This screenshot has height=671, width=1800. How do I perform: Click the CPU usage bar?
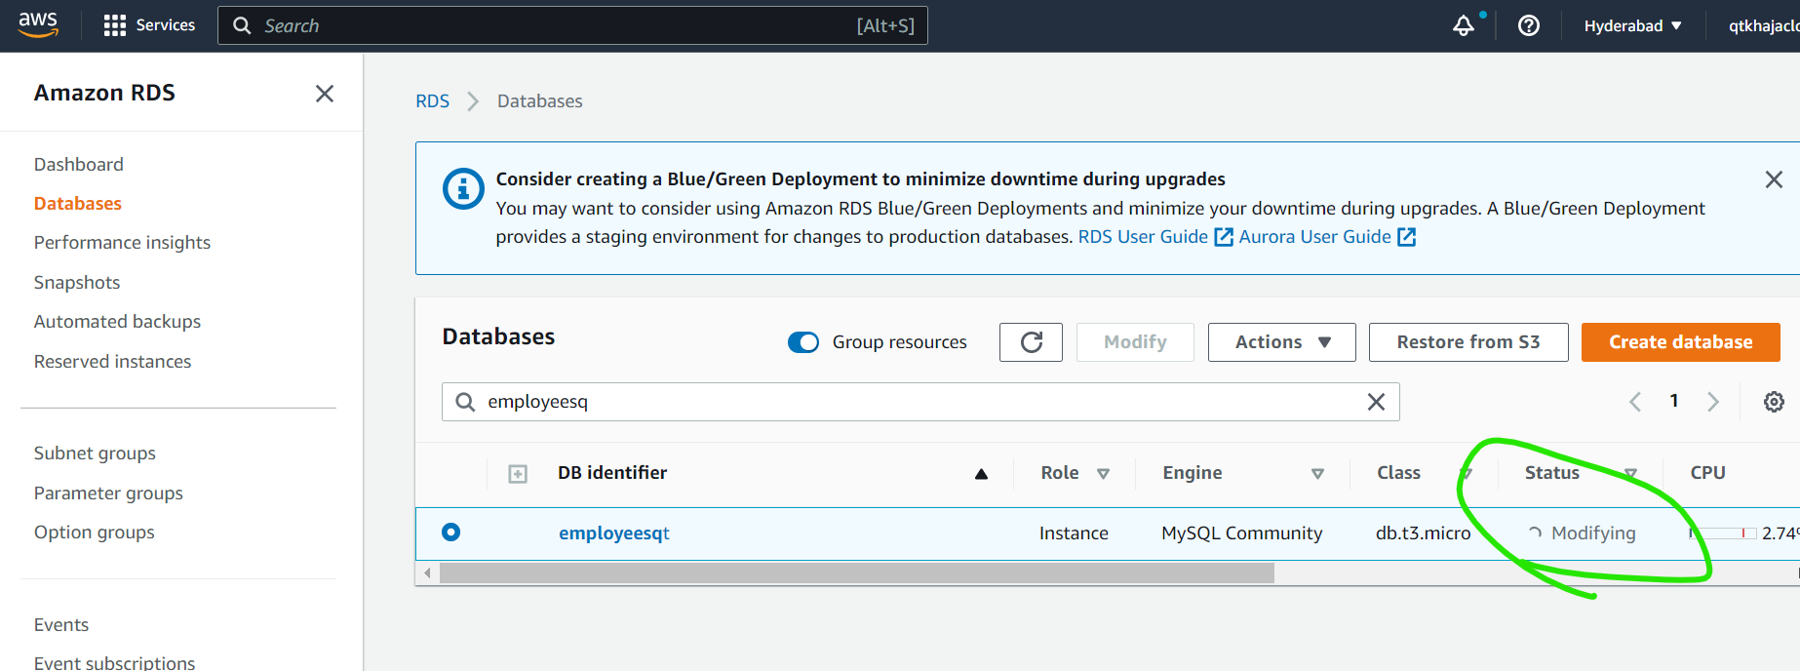(1723, 533)
